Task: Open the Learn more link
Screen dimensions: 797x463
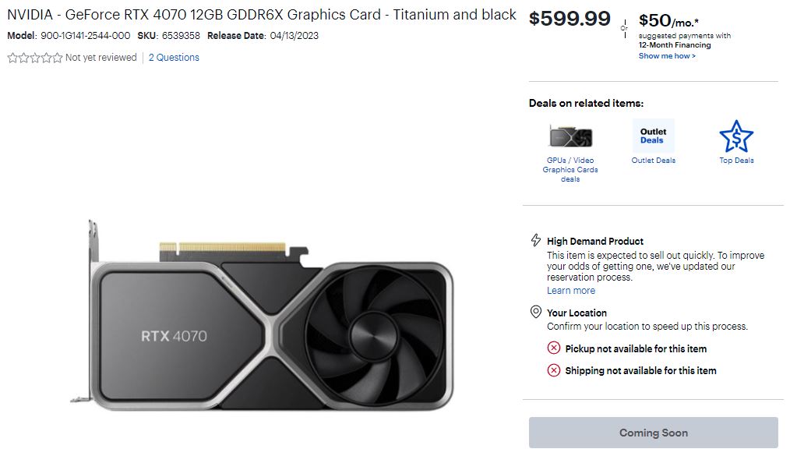Action: [571, 291]
